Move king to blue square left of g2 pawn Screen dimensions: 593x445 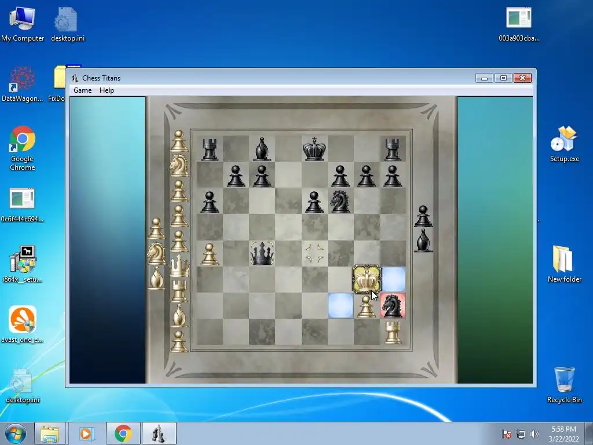[x=341, y=305]
